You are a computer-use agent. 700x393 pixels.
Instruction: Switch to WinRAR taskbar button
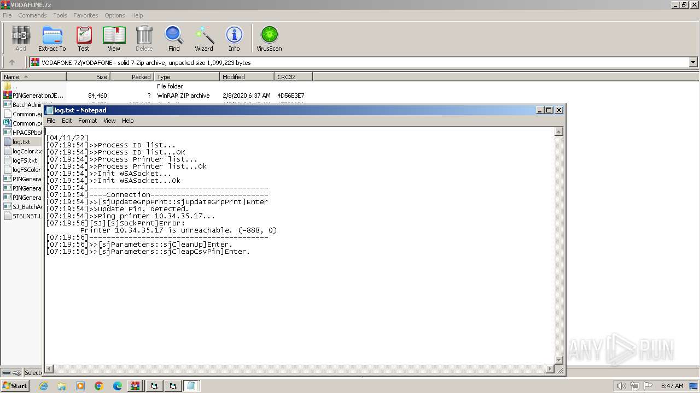click(135, 386)
